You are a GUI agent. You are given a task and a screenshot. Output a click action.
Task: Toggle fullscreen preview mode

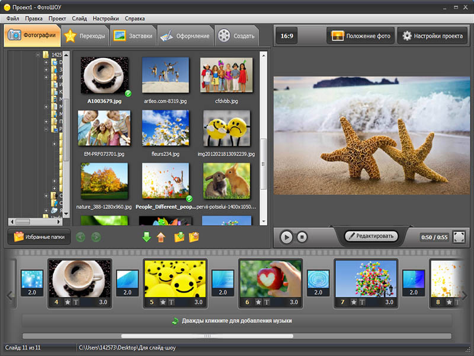[459, 237]
